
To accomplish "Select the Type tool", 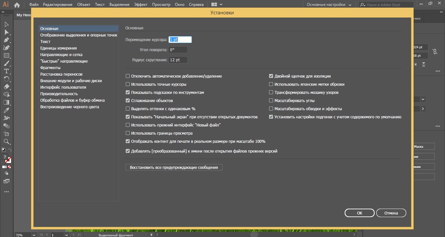I will click(x=6, y=71).
